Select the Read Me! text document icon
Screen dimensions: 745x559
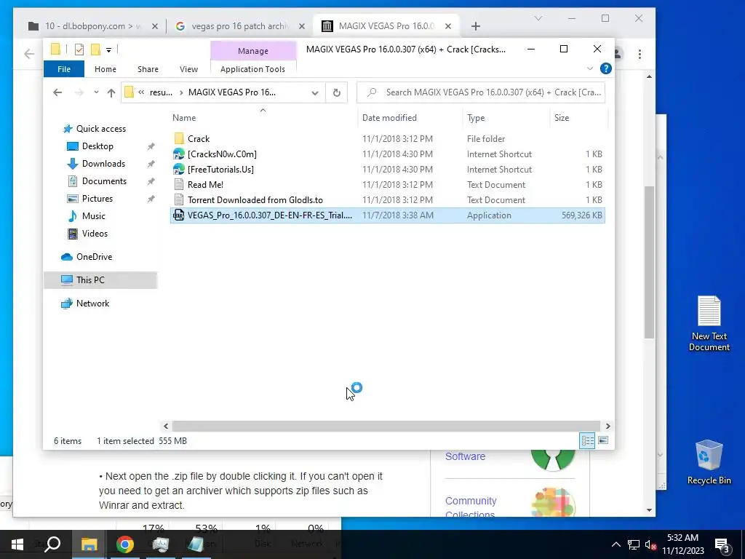tap(179, 184)
